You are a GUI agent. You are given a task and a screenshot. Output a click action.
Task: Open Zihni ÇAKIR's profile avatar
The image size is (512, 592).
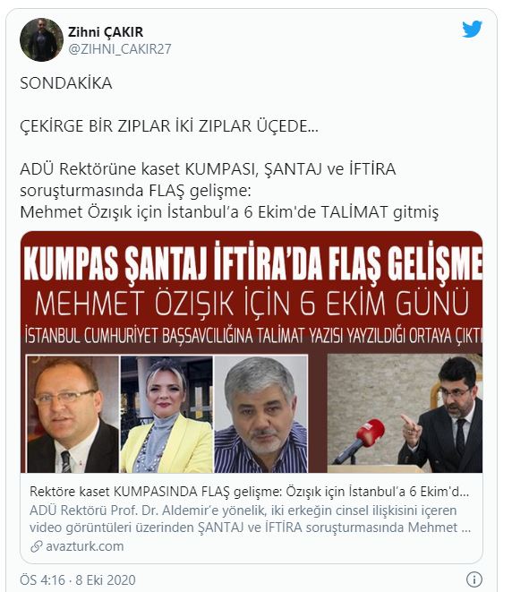tap(41, 39)
